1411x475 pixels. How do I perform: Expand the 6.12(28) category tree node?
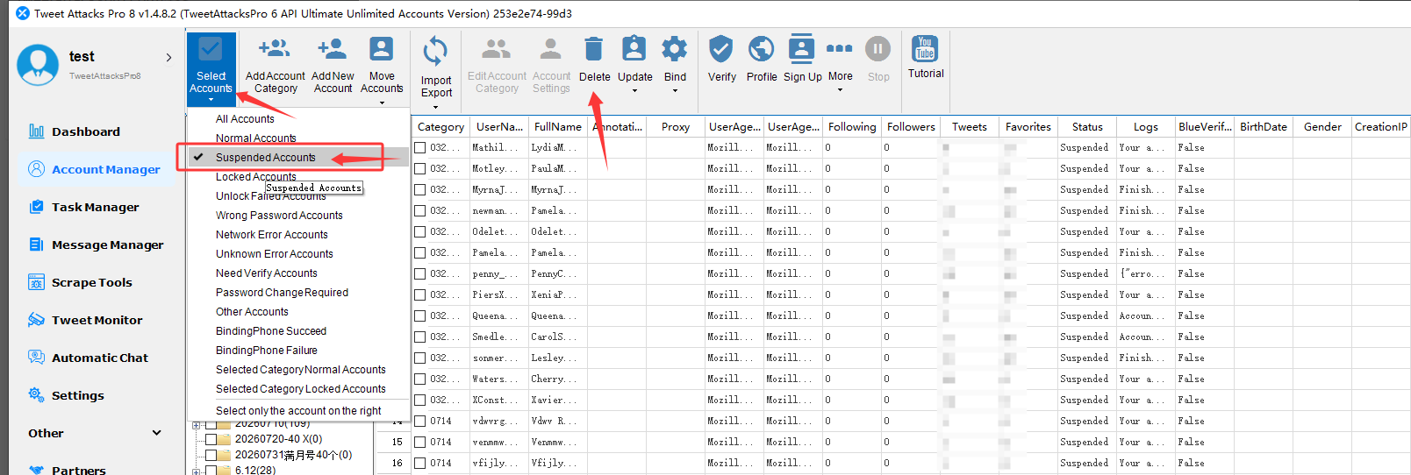tap(196, 471)
